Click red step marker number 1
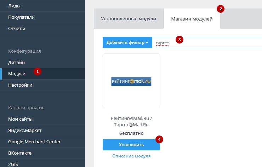Image resolution: width=262 pixels, height=167 pixels. pos(38,72)
